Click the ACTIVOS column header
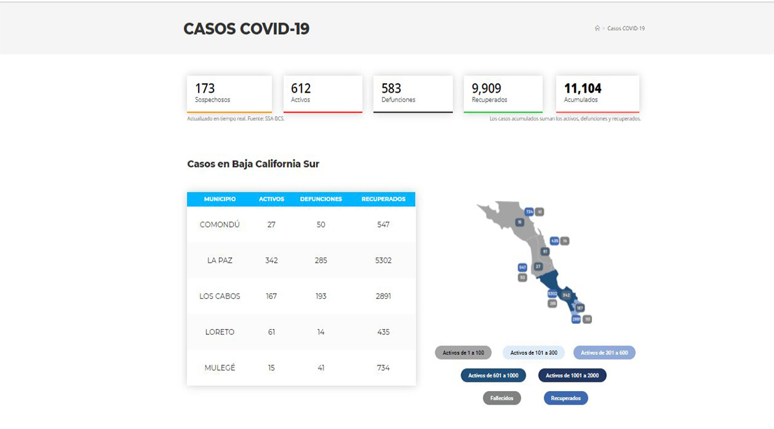Screen dimensions: 774x429 (x=272, y=199)
